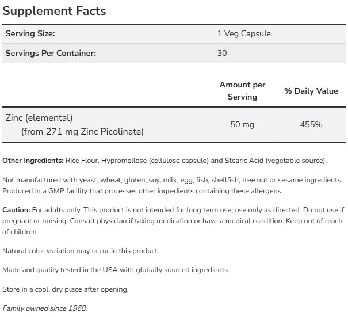Screen dimensions: 348x317
Task: Click the Store in a cool, dry place line
Action: click(66, 289)
